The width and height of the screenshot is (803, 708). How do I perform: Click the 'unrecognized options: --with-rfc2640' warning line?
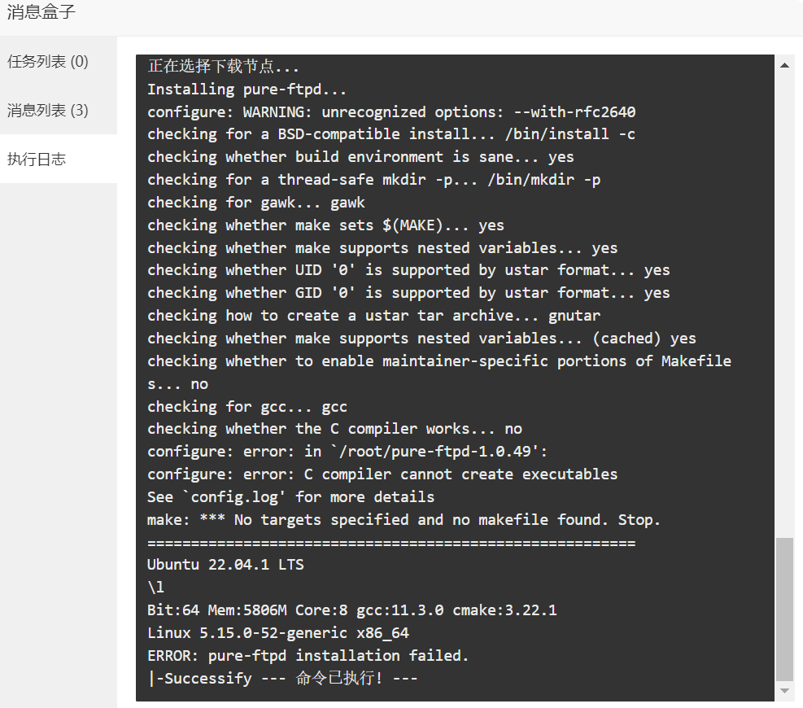tap(391, 111)
